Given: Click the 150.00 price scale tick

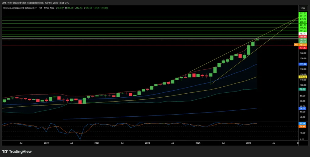Looking at the screenshot, I should tap(303, 58).
